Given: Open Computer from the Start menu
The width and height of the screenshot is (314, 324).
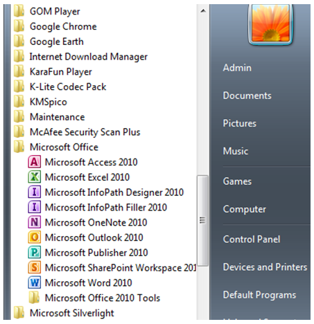Looking at the screenshot, I should coord(244,209).
